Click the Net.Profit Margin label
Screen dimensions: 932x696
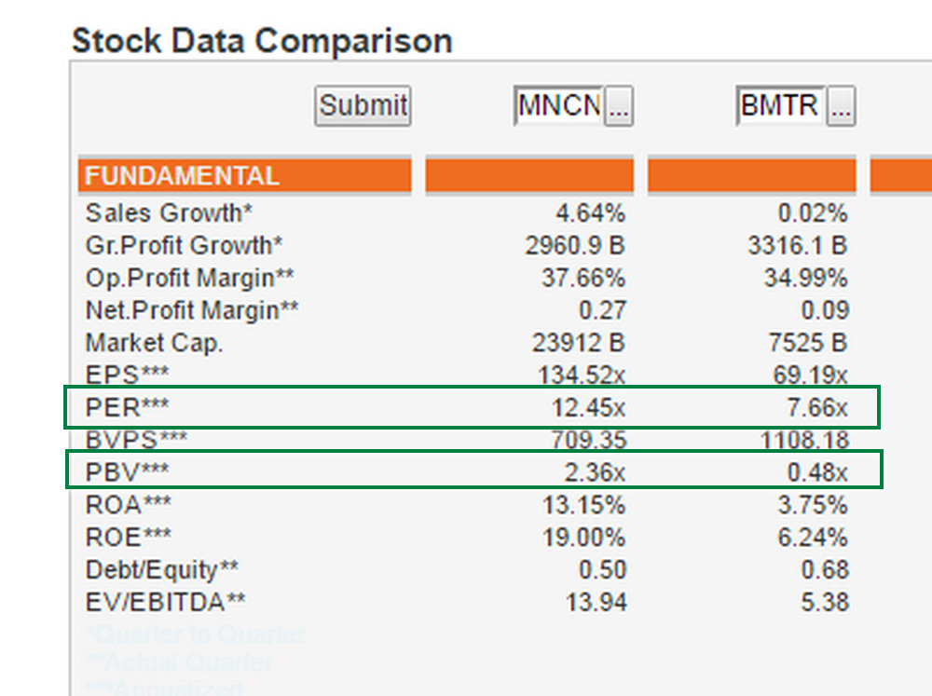[192, 310]
